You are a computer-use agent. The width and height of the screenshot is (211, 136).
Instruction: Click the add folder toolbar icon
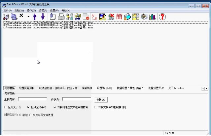pos(14,17)
